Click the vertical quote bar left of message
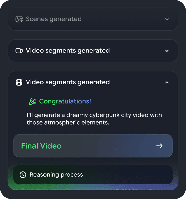186x199 pixels. click(19, 111)
